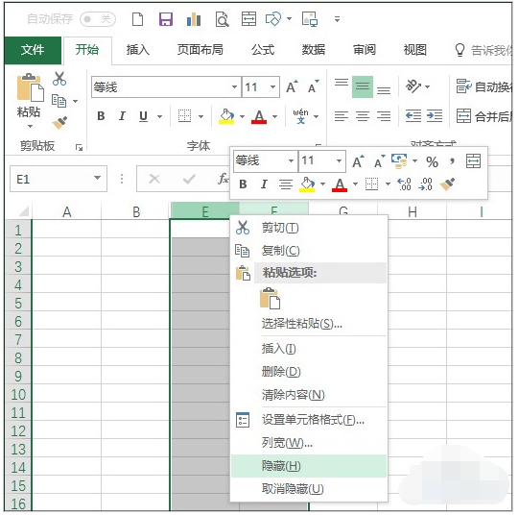The width and height of the screenshot is (519, 515).
Task: Open the 文件 tab
Action: [33, 50]
